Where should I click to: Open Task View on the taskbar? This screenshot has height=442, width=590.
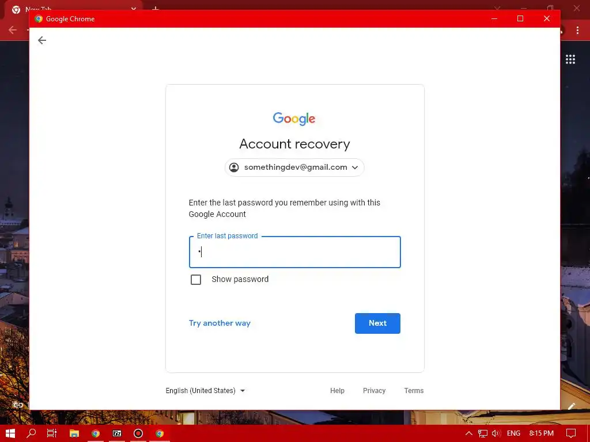[x=52, y=433]
